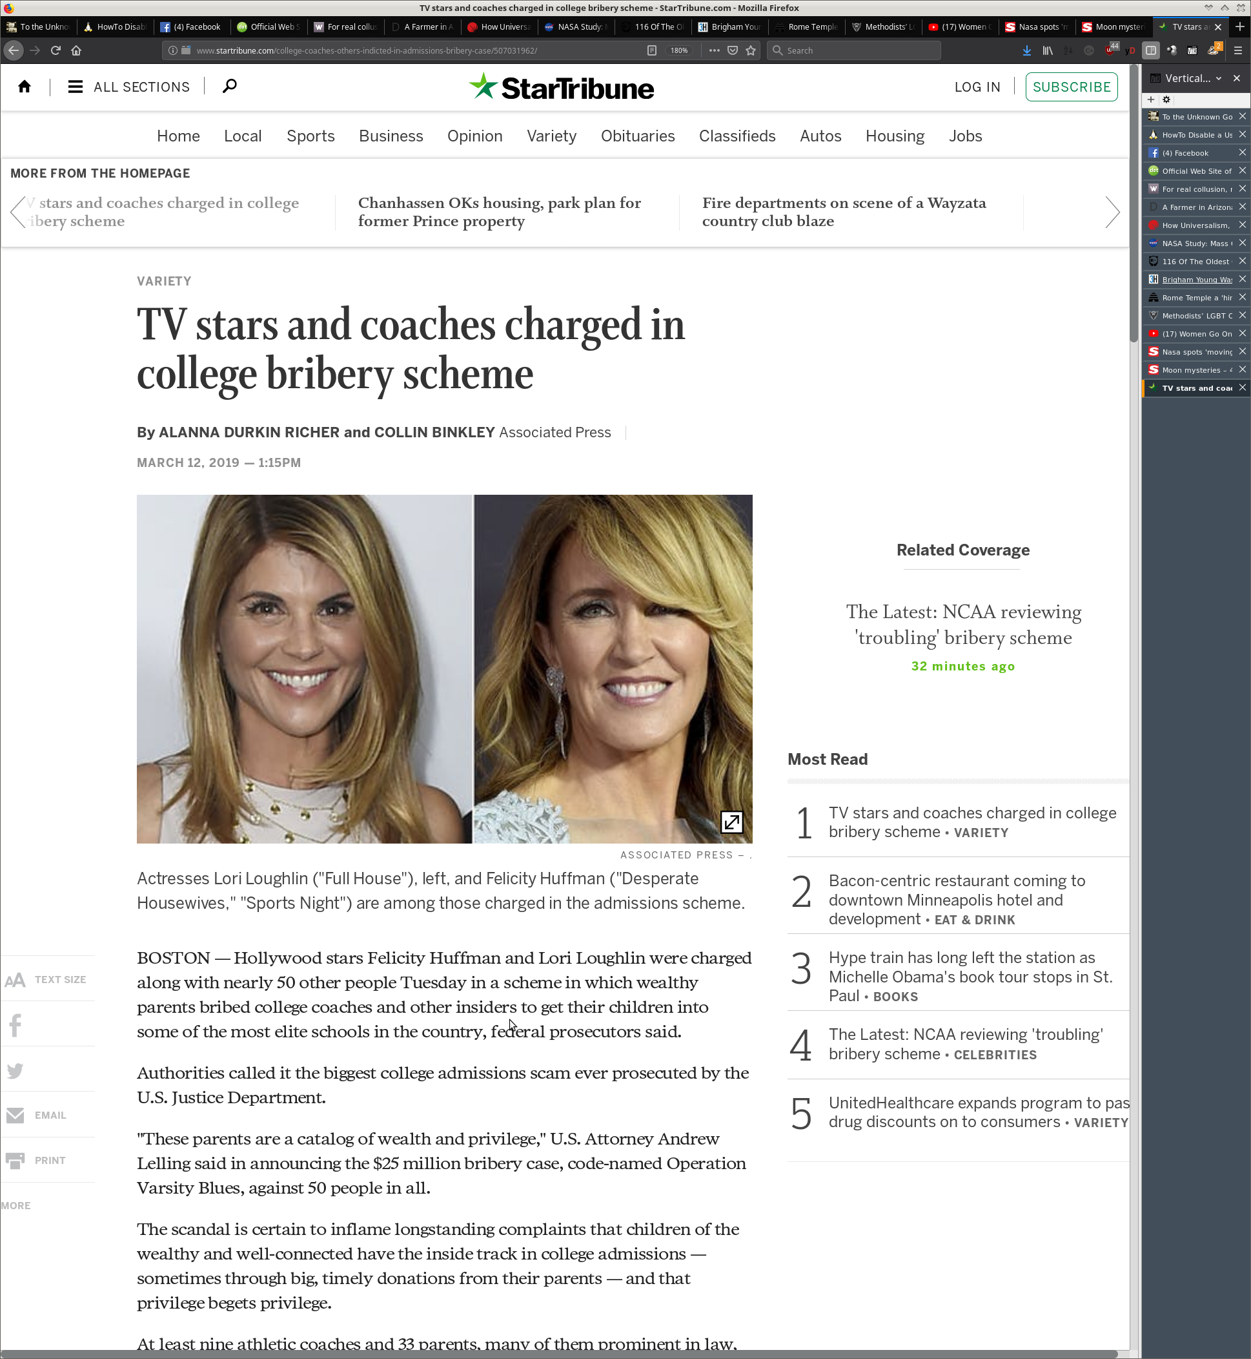Viewport: 1251px width, 1359px height.
Task: Open the Downloads panel arrow
Action: (1027, 50)
